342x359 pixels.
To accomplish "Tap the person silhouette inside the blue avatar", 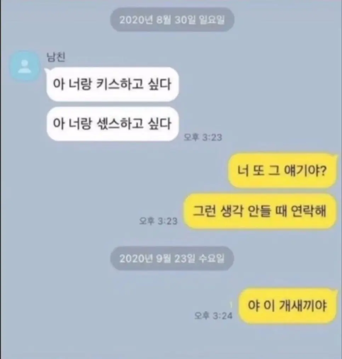I will tap(24, 67).
